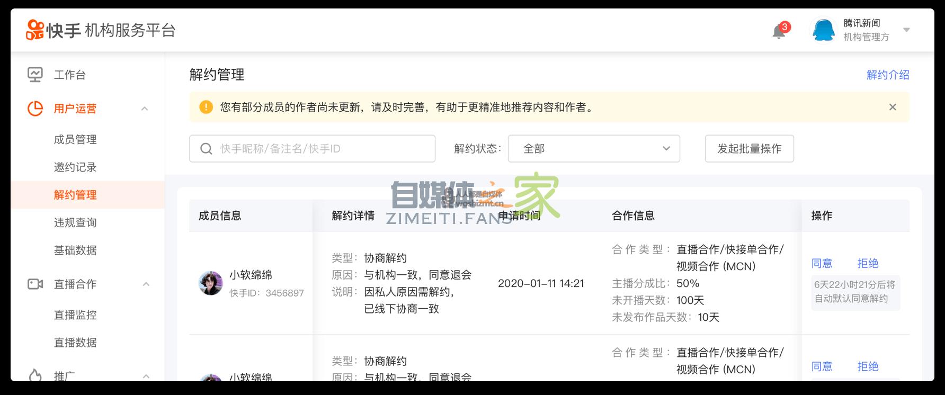This screenshot has width=945, height=395.
Task: Dismiss the yellow warning banner
Action: coord(893,107)
